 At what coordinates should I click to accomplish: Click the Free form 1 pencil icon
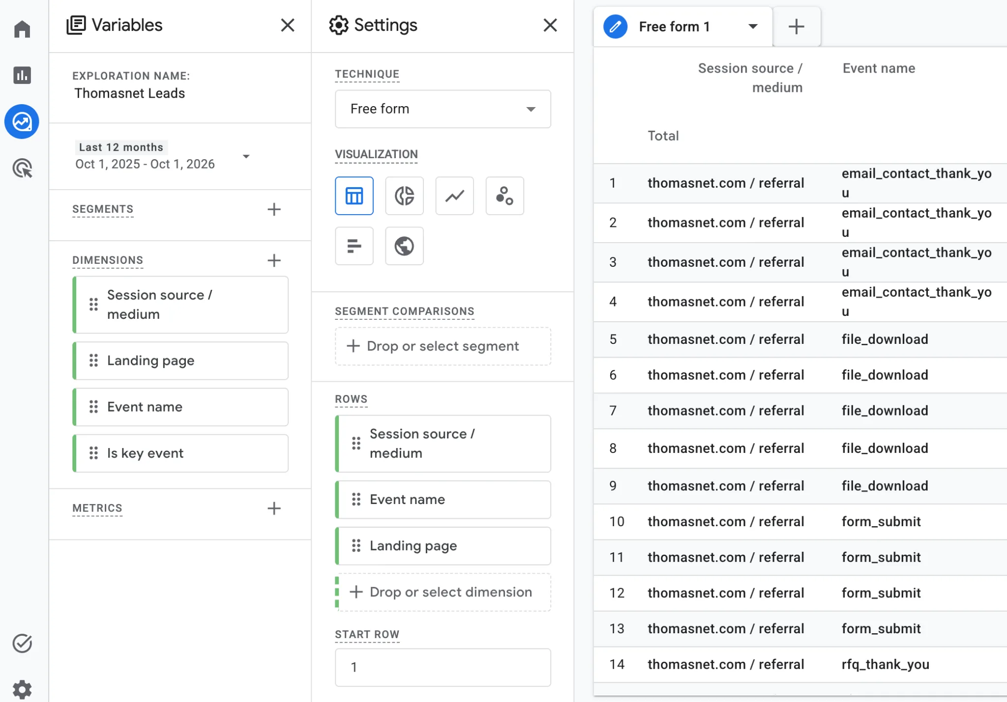(x=615, y=27)
